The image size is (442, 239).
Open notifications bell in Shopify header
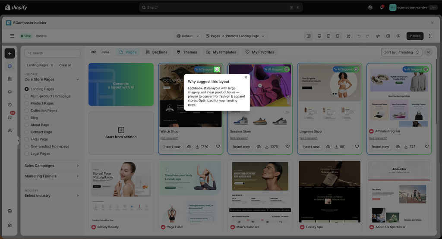382,7
